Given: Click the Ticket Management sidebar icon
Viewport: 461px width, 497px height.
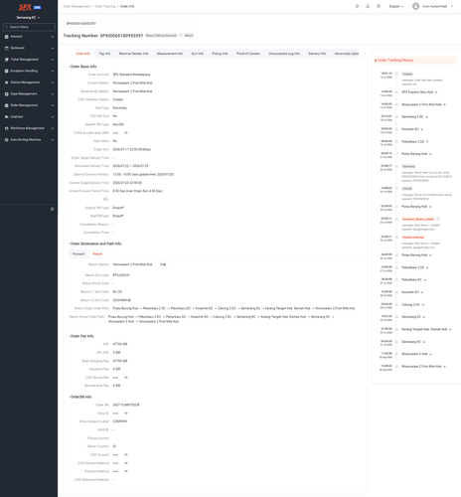Looking at the screenshot, I should tap(6, 60).
